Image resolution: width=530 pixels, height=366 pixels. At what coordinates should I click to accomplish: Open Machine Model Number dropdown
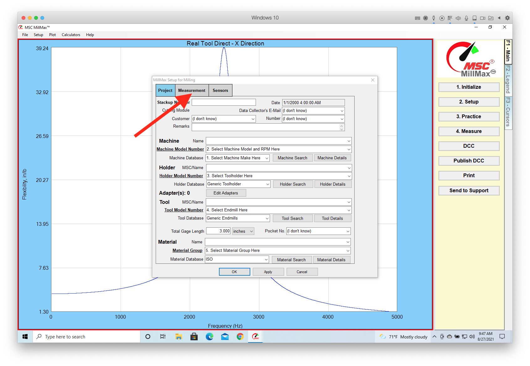pos(349,149)
